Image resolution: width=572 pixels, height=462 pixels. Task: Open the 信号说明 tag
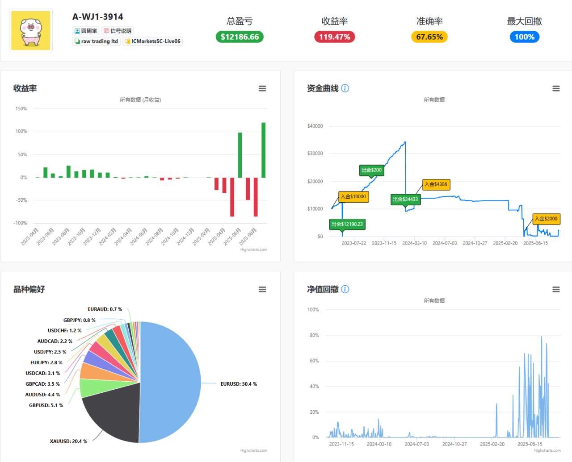(118, 31)
